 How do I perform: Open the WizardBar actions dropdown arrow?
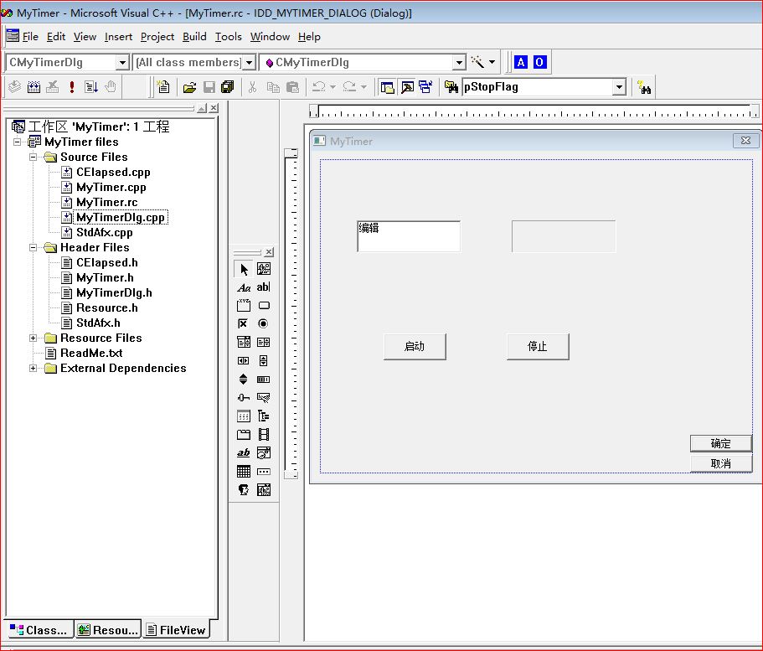pyautogui.click(x=492, y=62)
